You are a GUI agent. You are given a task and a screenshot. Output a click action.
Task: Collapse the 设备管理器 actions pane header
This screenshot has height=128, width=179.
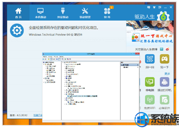[x=138, y=65]
